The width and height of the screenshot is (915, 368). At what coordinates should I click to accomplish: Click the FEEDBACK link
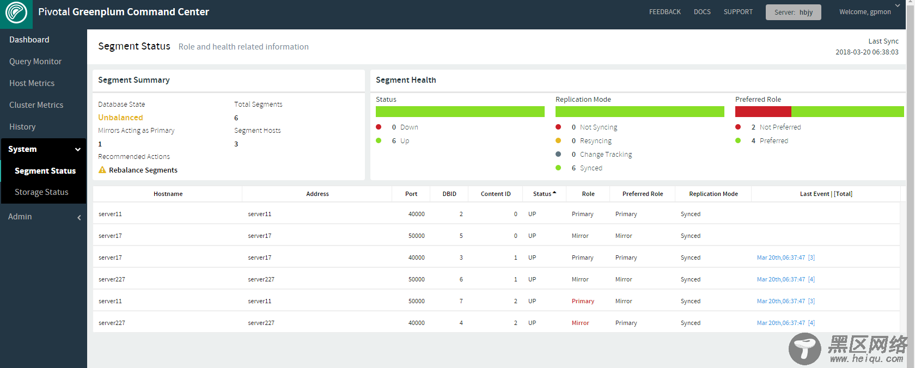(665, 12)
